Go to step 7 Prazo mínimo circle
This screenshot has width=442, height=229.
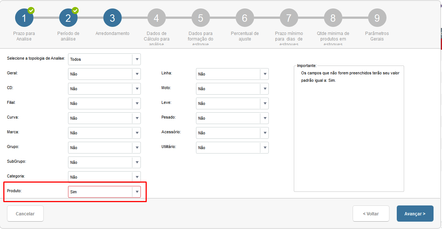(x=289, y=18)
